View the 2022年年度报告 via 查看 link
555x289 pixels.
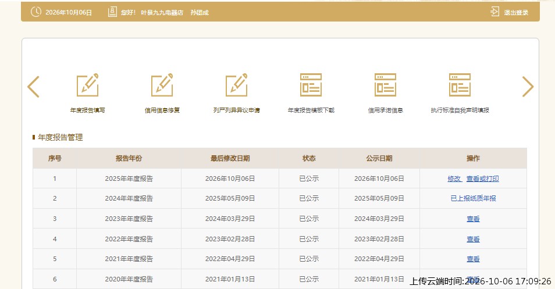tap(473, 239)
